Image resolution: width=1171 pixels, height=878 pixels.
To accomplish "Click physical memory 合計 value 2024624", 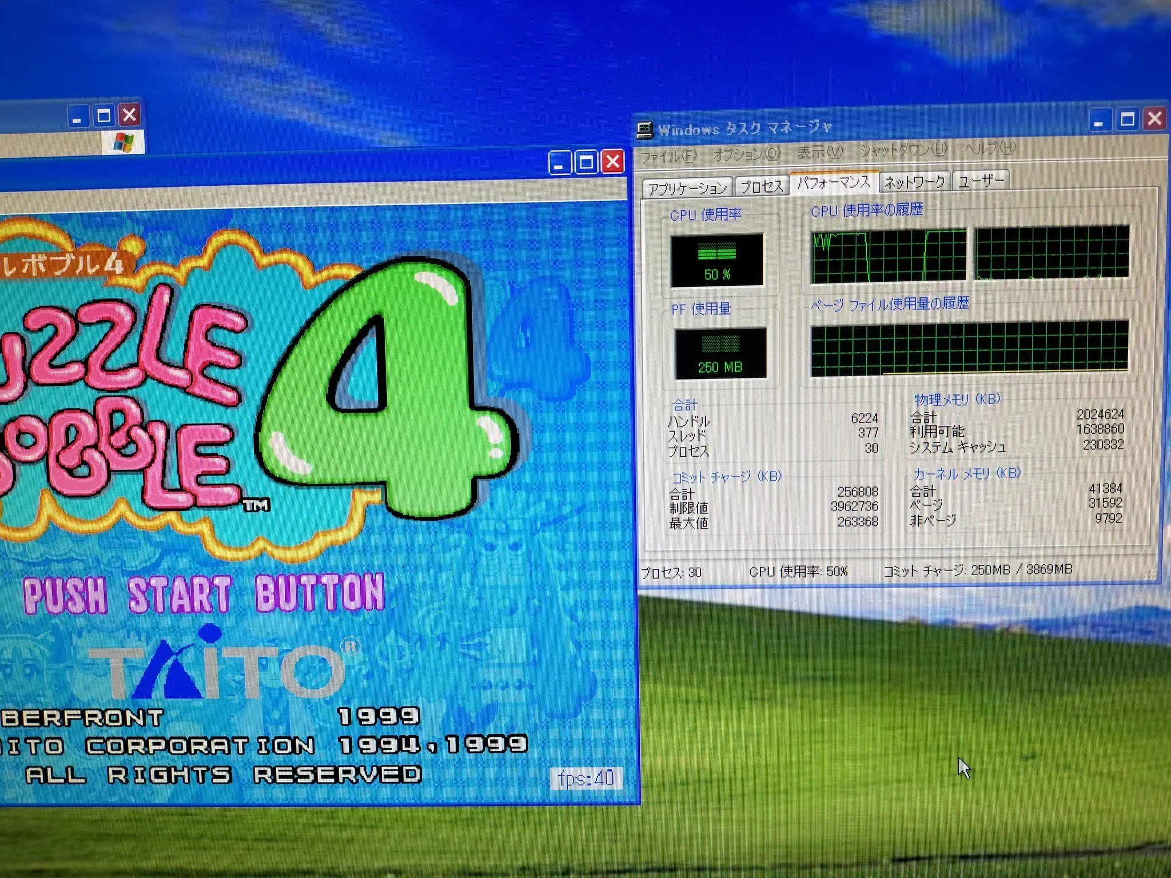I will click(x=1100, y=414).
